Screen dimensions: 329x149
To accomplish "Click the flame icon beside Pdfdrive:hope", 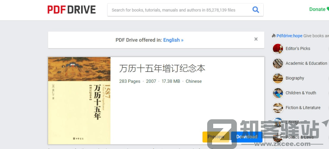I will click(x=274, y=36).
